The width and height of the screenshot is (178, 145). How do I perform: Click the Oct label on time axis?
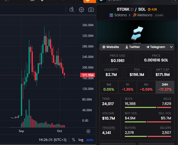[x=60, y=131]
